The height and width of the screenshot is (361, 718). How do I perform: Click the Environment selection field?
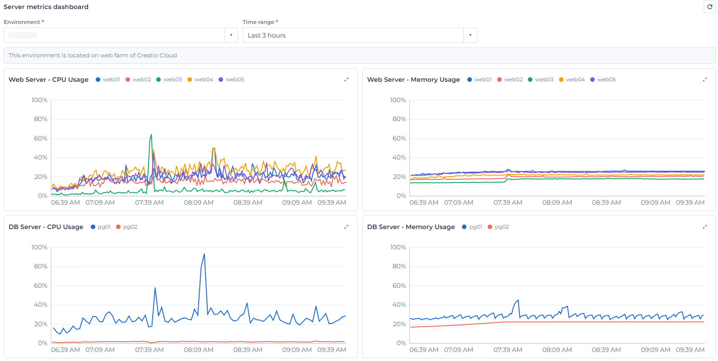click(114, 35)
